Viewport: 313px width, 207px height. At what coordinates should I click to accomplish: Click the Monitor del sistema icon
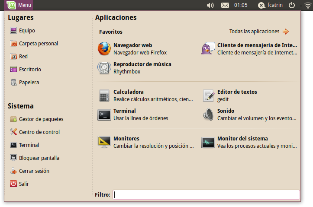(x=208, y=143)
